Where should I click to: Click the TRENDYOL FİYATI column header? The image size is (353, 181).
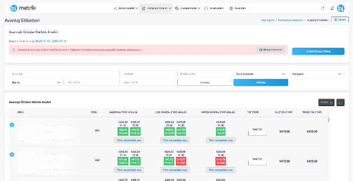312,112
